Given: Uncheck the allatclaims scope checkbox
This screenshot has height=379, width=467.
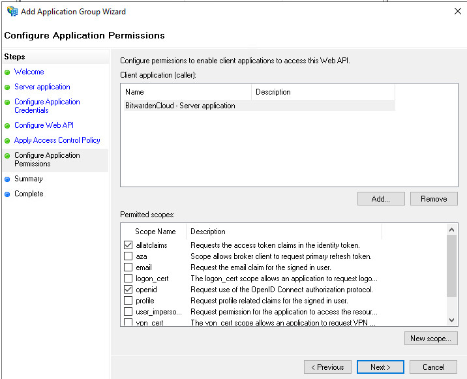Looking at the screenshot, I should pos(128,245).
